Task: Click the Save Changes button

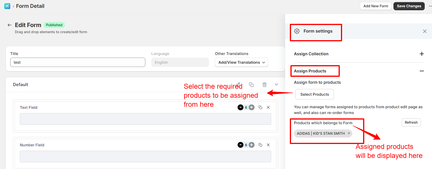Action: [409, 6]
